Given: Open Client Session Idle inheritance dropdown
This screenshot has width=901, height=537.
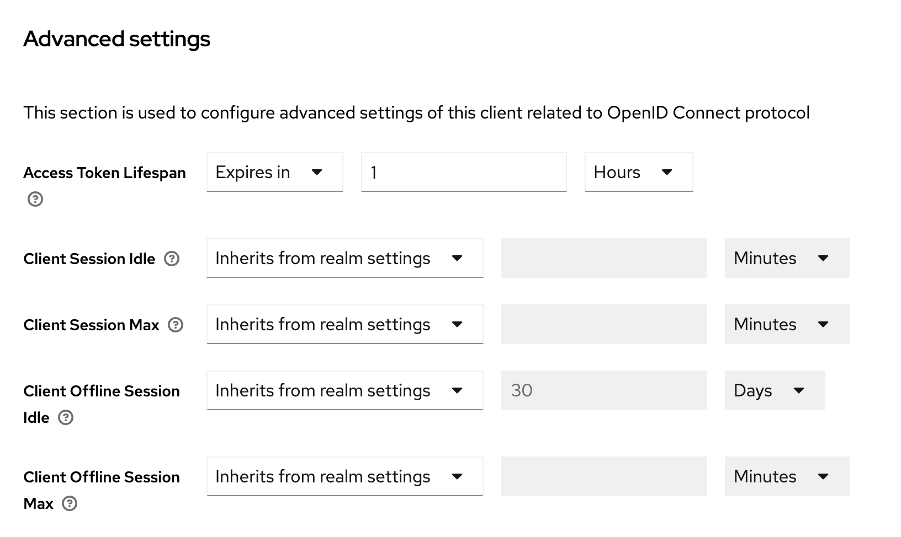Looking at the screenshot, I should 344,258.
